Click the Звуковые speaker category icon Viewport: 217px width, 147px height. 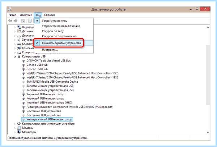tap(19, 40)
